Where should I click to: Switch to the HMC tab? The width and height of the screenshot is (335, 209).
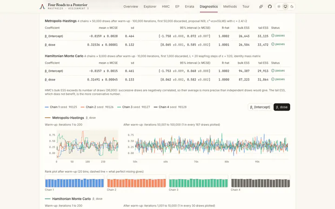166,7
